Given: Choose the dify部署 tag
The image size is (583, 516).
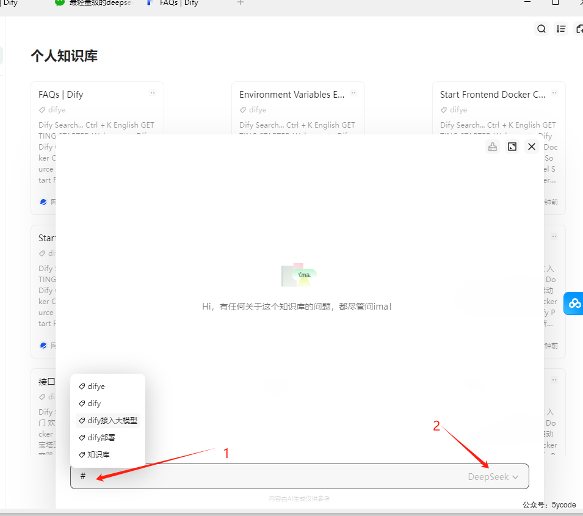Looking at the screenshot, I should [x=108, y=437].
